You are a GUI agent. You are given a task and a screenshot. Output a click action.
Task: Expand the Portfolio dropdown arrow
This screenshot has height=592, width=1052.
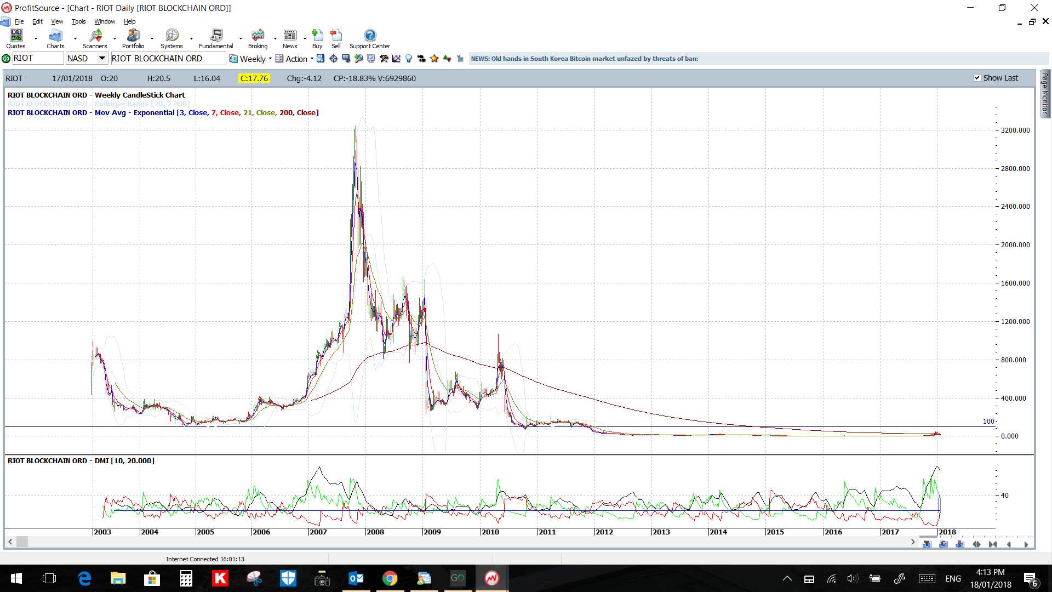pyautogui.click(x=152, y=39)
